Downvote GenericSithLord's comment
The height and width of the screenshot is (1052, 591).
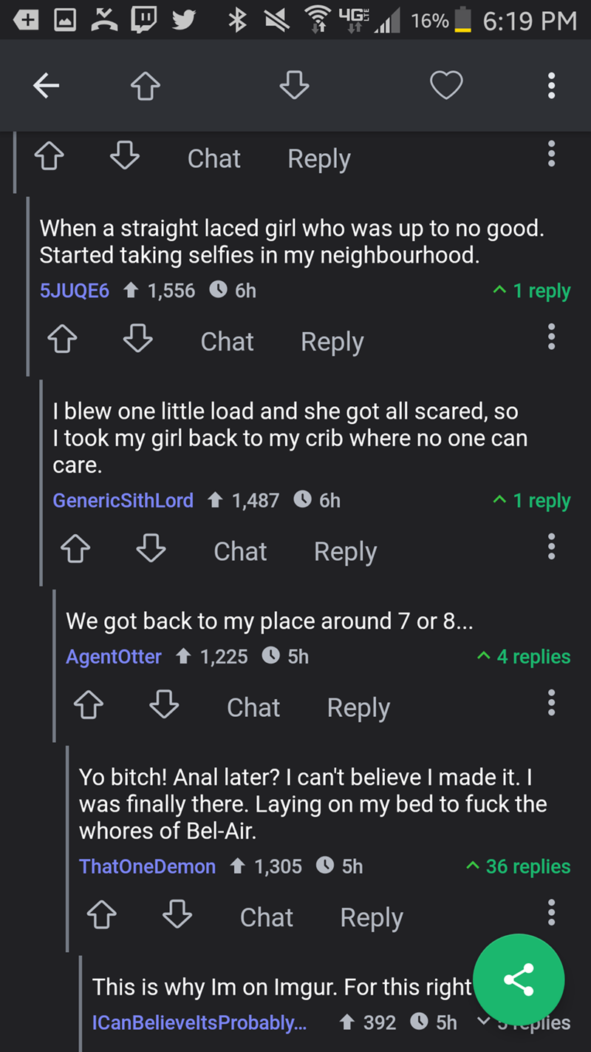tap(151, 550)
